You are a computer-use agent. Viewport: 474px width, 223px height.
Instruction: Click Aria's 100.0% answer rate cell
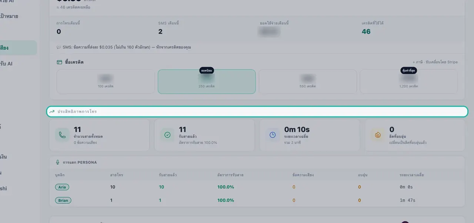tap(226, 187)
